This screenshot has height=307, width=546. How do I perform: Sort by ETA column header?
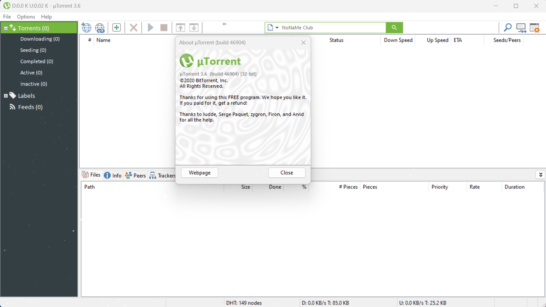(x=458, y=40)
